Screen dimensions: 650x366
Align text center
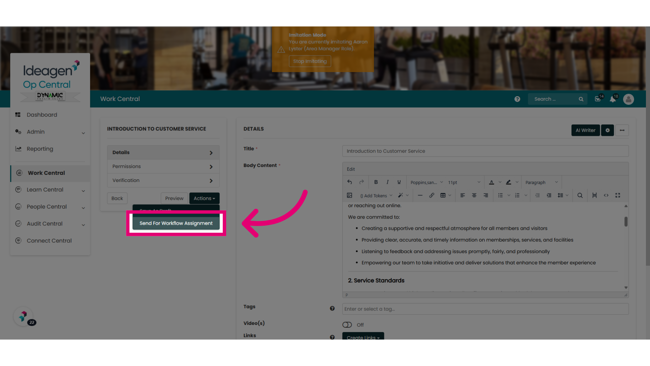click(x=474, y=195)
